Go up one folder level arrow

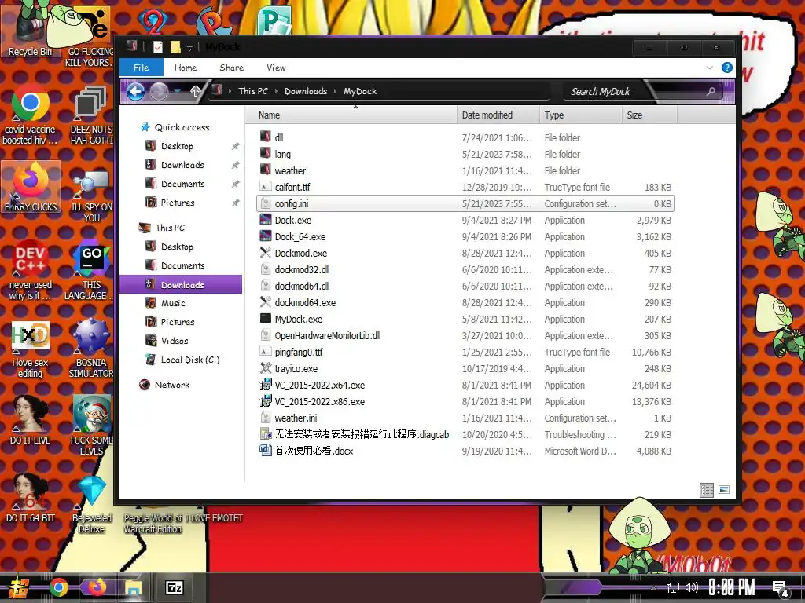(195, 92)
